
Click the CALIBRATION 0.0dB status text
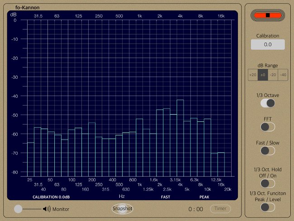click(51, 197)
